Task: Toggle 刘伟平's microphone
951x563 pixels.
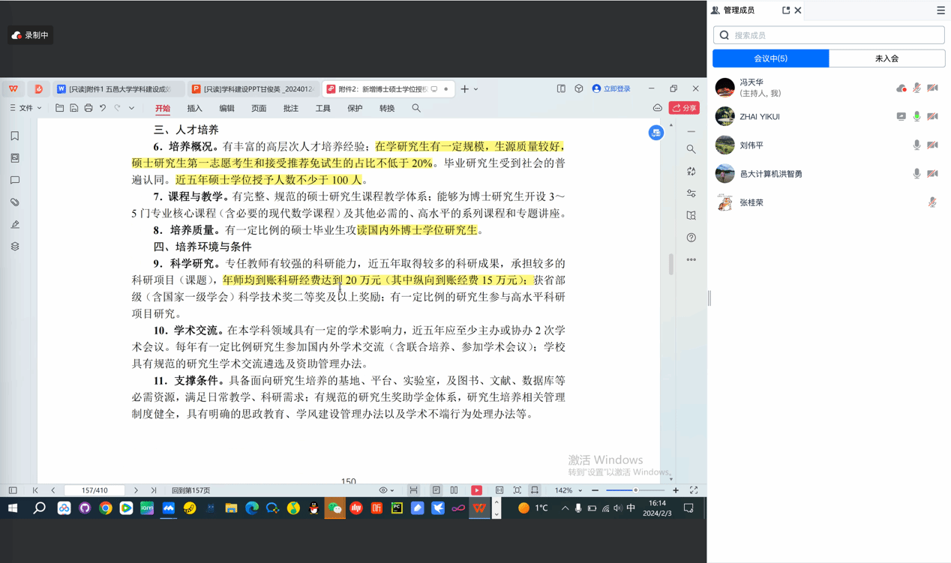Action: (x=916, y=145)
